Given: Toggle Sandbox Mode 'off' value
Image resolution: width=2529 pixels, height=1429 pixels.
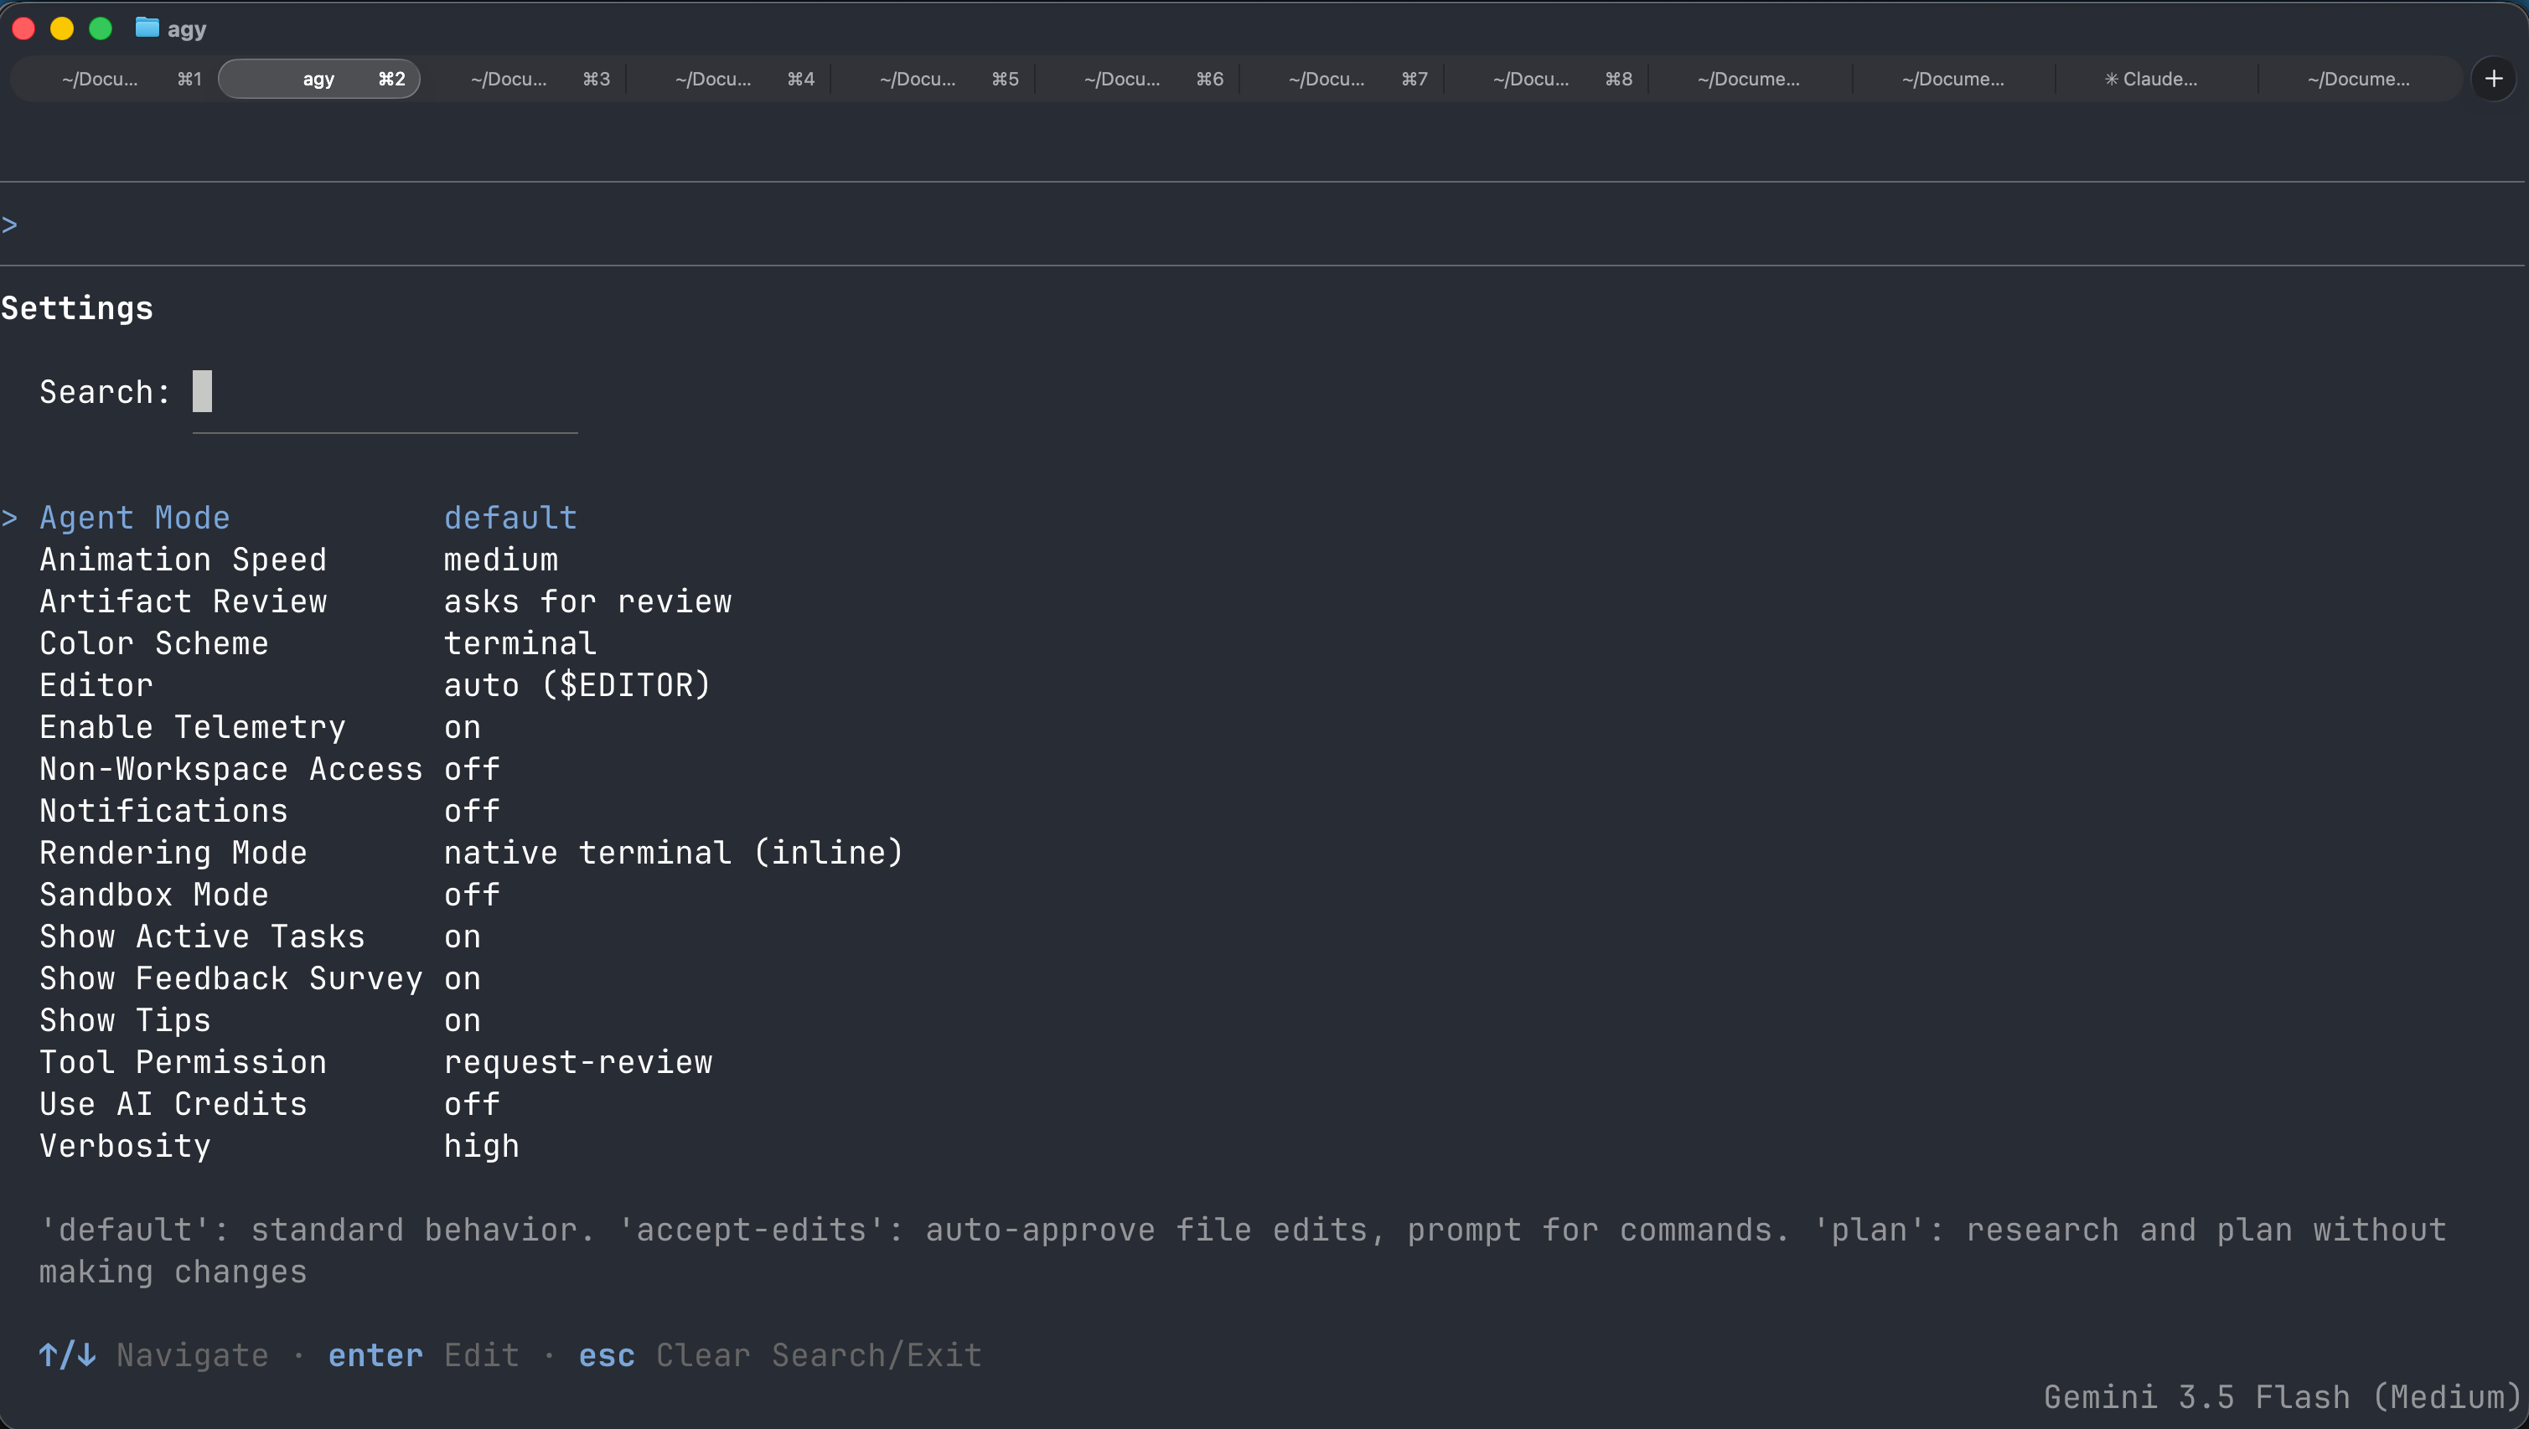Looking at the screenshot, I should click(x=473, y=894).
